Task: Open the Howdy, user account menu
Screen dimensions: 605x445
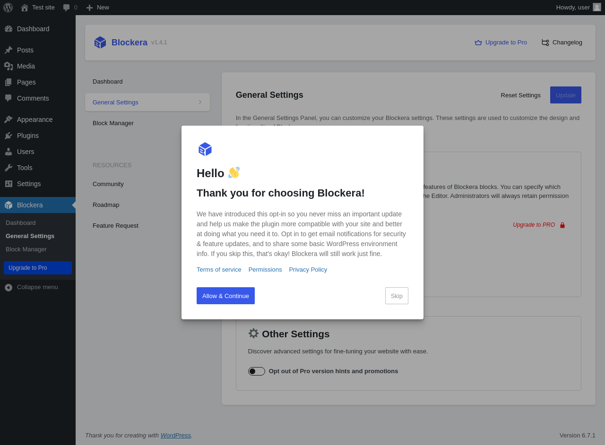Action: (573, 8)
